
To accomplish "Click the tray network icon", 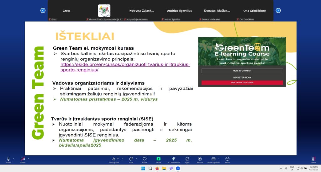I will coord(298,169).
